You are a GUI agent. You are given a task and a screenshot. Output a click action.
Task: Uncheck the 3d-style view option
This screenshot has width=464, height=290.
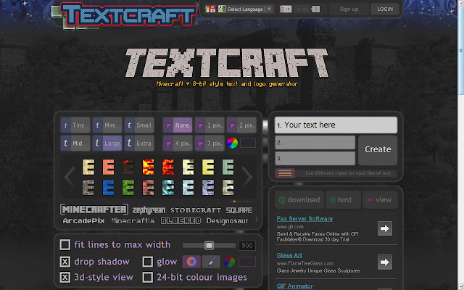tap(65, 277)
